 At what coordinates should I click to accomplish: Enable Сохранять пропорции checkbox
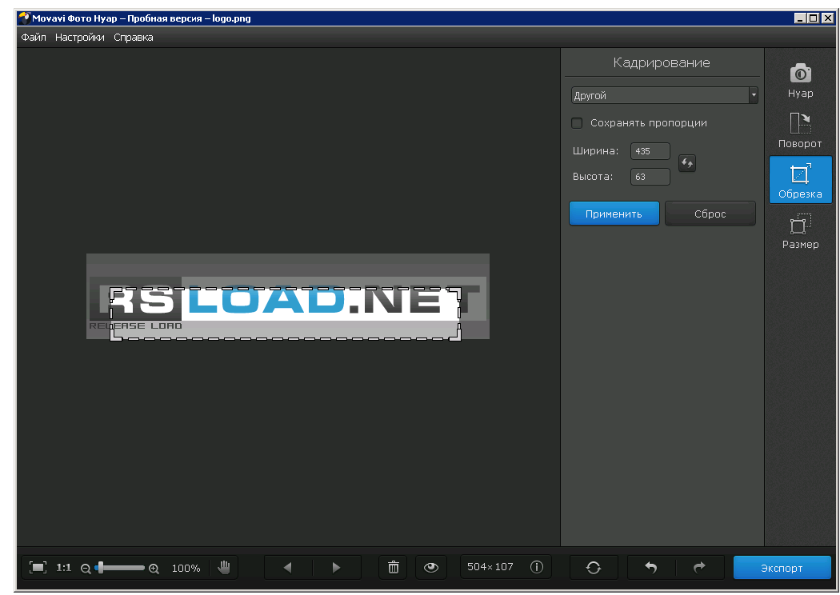(x=577, y=123)
